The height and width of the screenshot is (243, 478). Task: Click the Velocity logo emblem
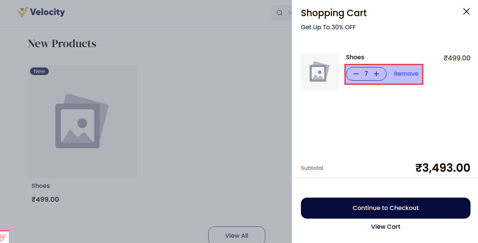[23, 12]
